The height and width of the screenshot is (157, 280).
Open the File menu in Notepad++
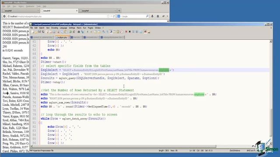pyautogui.click(x=31, y=28)
